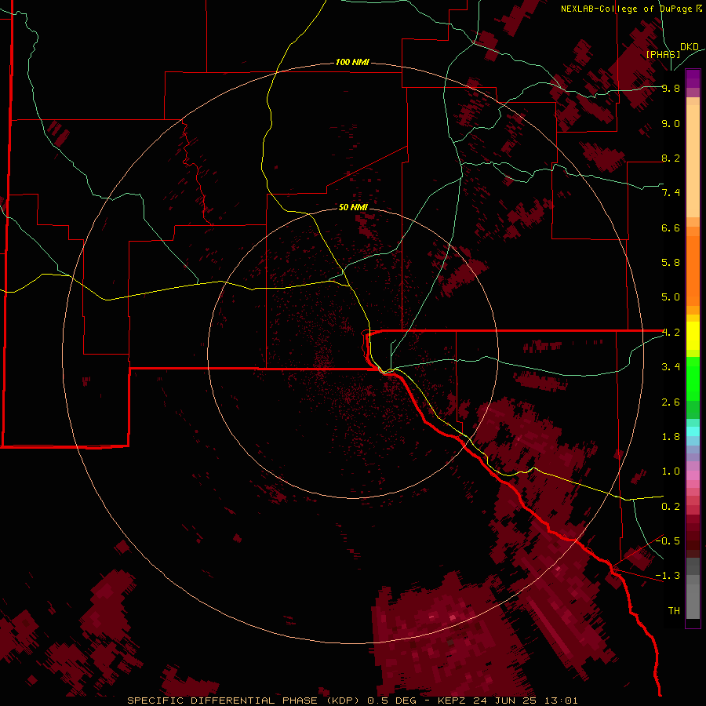Screen dimensions: 706x706
Task: Select the 9.0 scale value
Action: click(671, 123)
